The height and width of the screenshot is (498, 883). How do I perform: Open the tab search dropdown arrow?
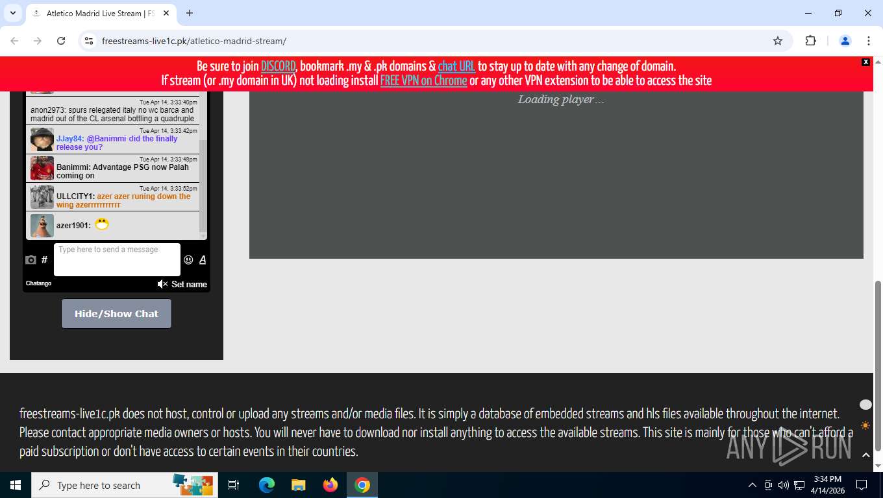tap(12, 13)
